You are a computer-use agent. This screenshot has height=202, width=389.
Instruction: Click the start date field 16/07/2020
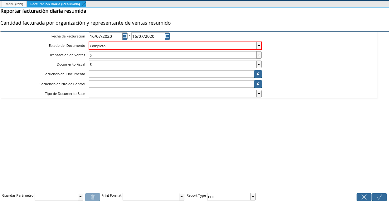tap(105, 36)
